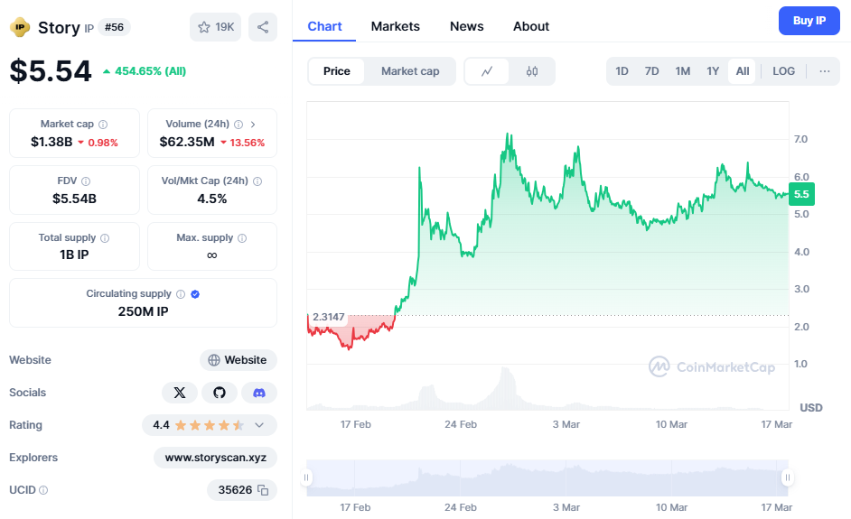Open the News tab
Viewport: 851px width, 519px height.
pos(466,26)
